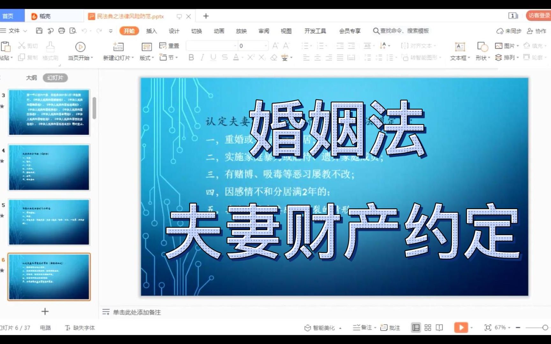This screenshot has height=344, width=551.
Task: Click the Cut scissors icon
Action: [21, 46]
